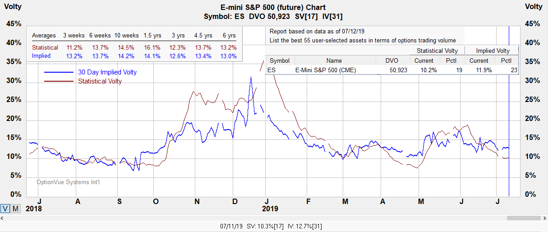Click the Statistical '16.1%' 1.5-year average
Viewport: 548px width, 232px height.
point(152,47)
